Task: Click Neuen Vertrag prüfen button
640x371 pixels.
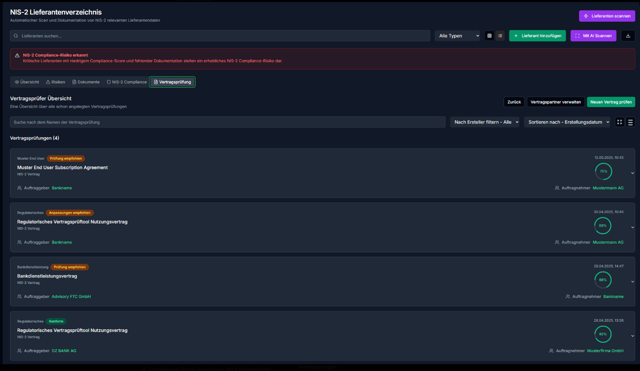Action: [x=611, y=102]
